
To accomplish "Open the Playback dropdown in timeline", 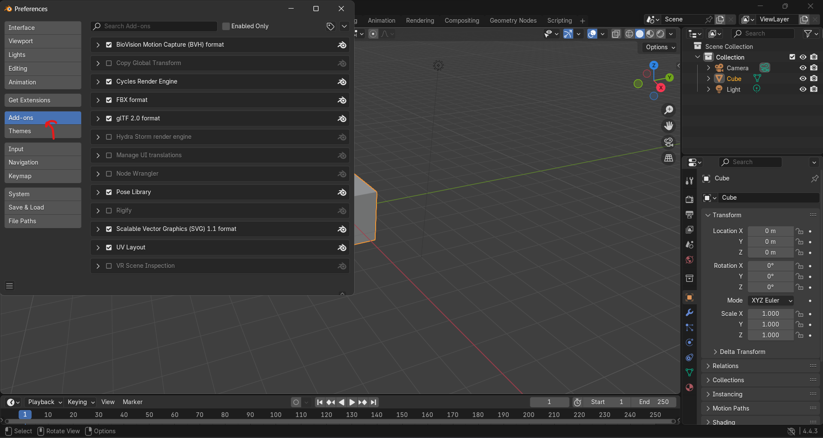I will point(45,402).
